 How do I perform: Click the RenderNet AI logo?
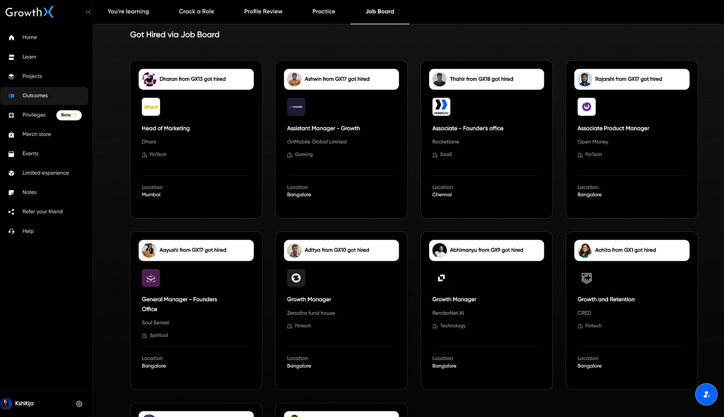[x=441, y=278]
